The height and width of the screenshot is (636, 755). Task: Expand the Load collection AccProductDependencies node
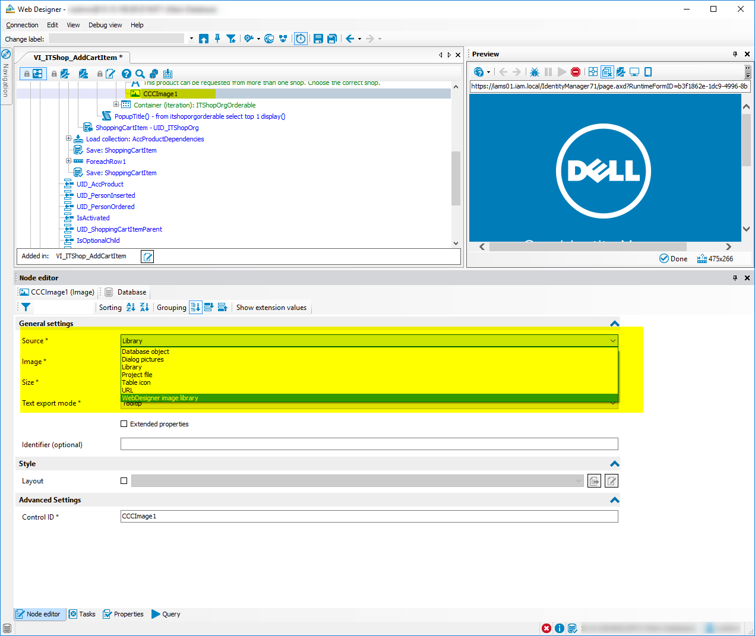69,138
